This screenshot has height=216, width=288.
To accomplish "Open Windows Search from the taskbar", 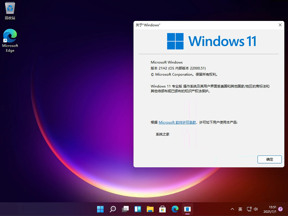I will 112,209.
